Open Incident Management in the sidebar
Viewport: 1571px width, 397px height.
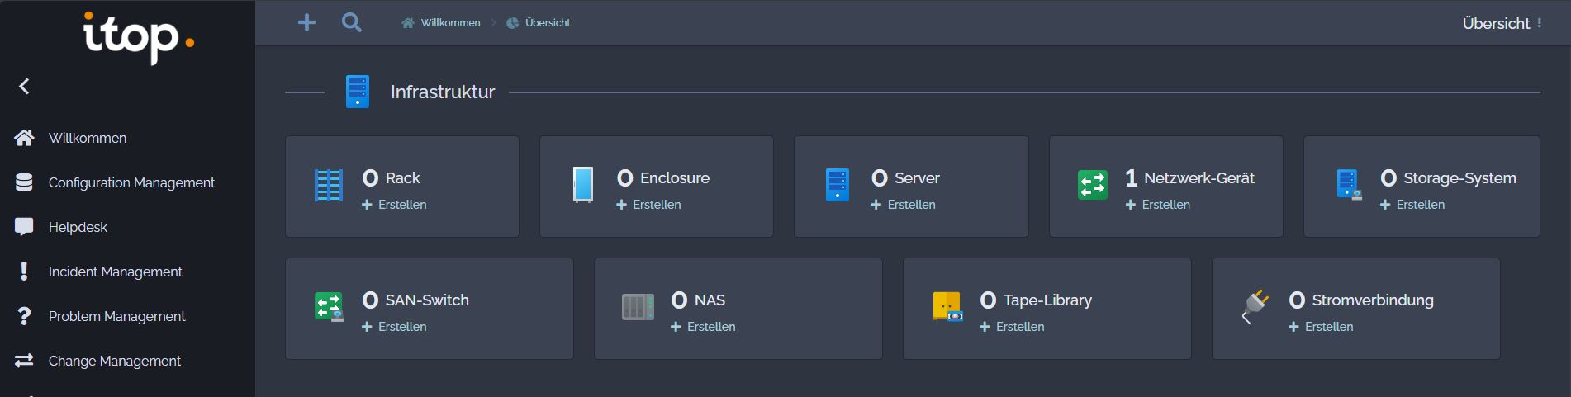point(115,272)
